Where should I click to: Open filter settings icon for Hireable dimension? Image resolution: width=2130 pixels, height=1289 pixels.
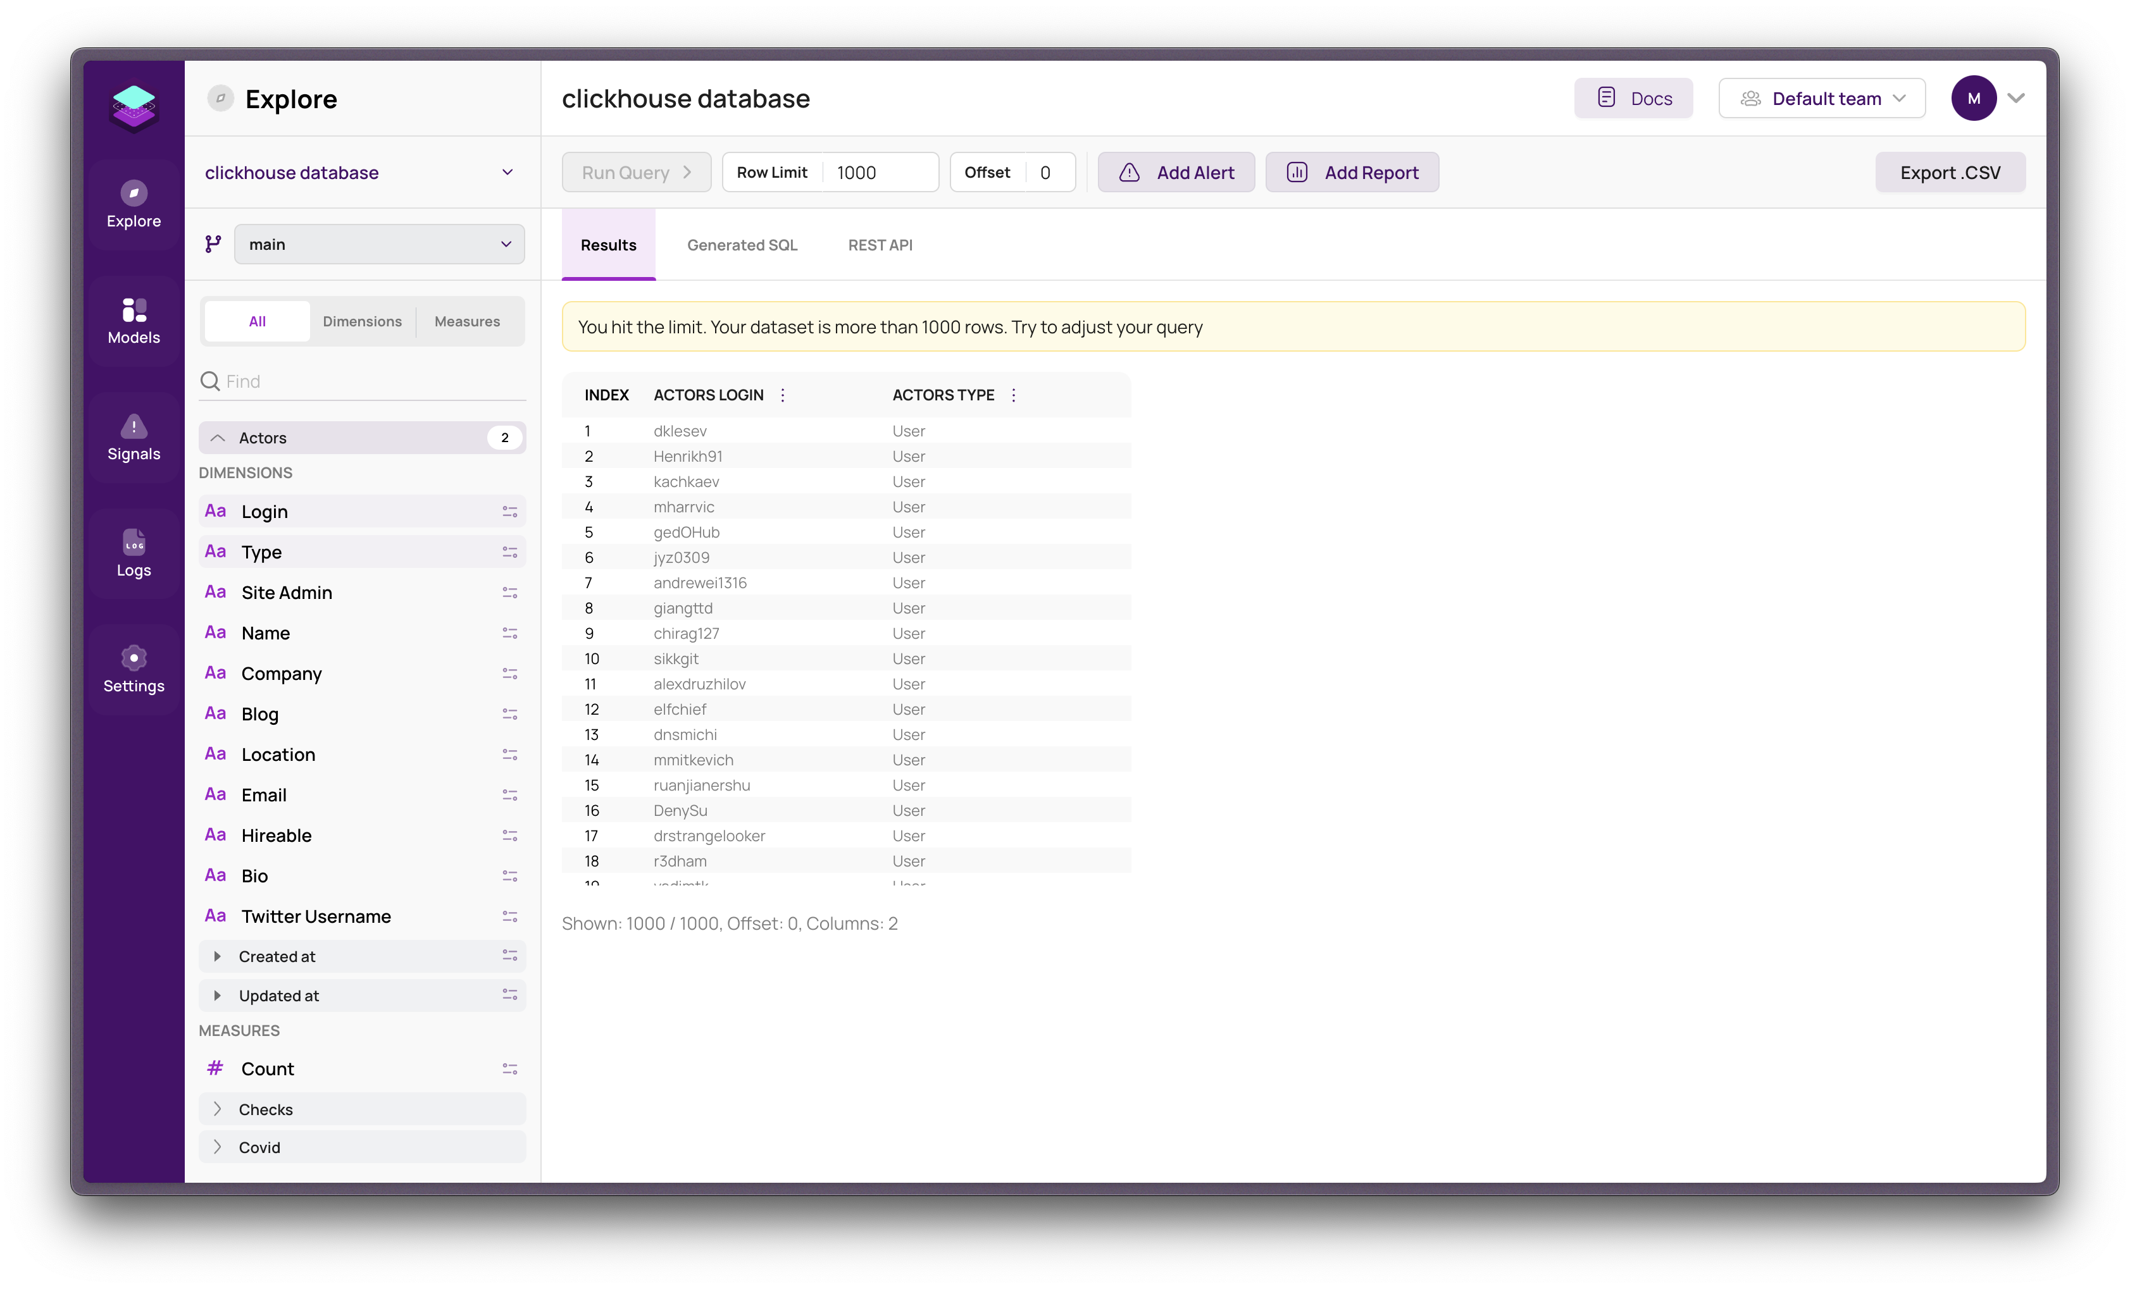click(510, 836)
